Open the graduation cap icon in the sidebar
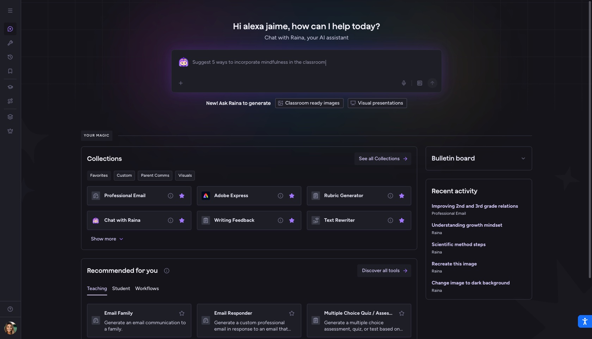Image resolution: width=592 pixels, height=339 pixels. coord(10,87)
